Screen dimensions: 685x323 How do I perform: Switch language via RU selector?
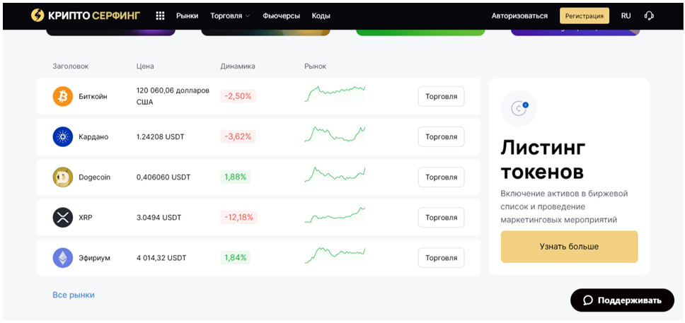(x=626, y=16)
